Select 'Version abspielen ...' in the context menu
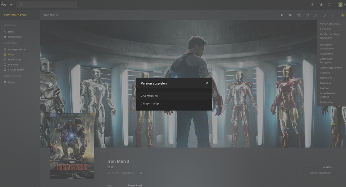Viewport: 346px width, 187px height. point(330,24)
